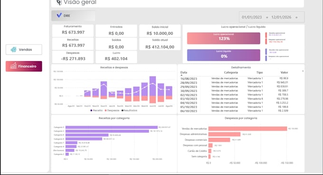Click the Vendas sidebar icon
The width and height of the screenshot is (323, 175).
[14, 49]
